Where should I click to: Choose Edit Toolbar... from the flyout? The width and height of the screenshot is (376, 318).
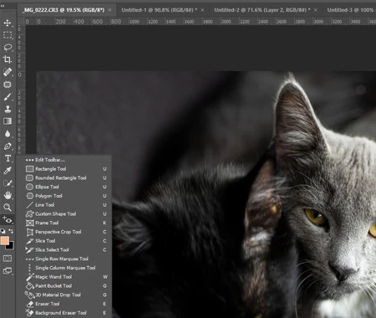pos(64,160)
